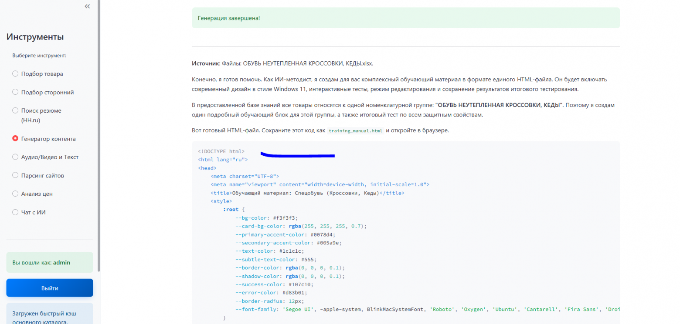The image size is (680, 324).
Task: Click the training_manual.html inline code label
Action: (x=355, y=130)
